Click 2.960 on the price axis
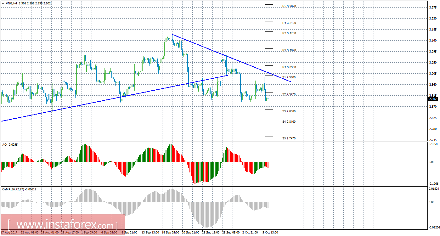Image resolution: width=440 pixels, height=236 pixels. (x=433, y=85)
